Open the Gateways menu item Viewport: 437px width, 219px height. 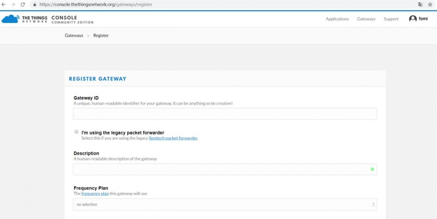tap(366, 19)
